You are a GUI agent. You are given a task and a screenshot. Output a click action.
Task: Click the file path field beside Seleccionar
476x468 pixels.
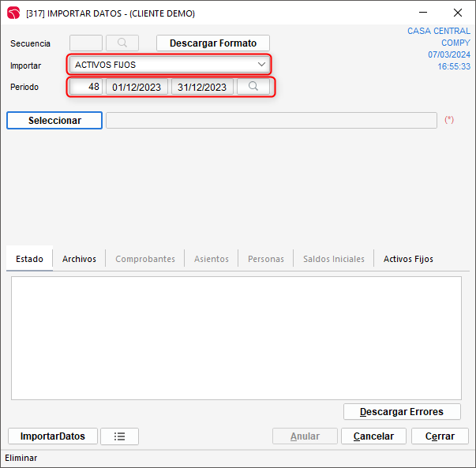coord(271,121)
